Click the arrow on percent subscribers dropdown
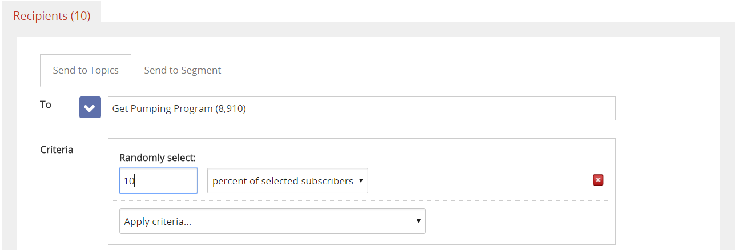This screenshot has width=741, height=250. (361, 180)
